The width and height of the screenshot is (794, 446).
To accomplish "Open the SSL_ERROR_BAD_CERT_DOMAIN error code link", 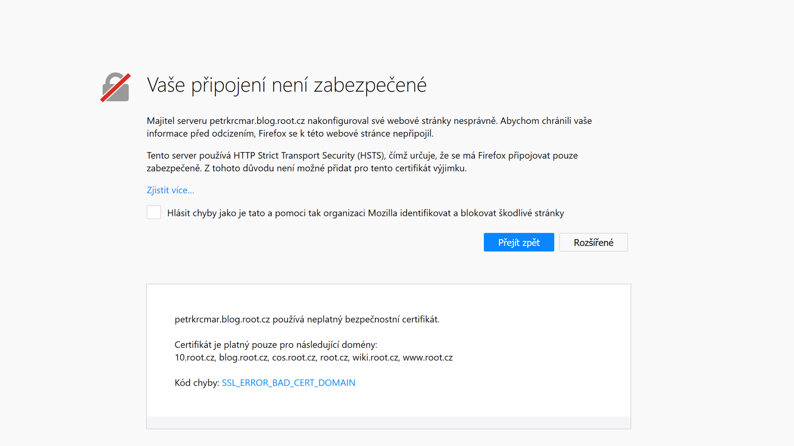I will 288,383.
